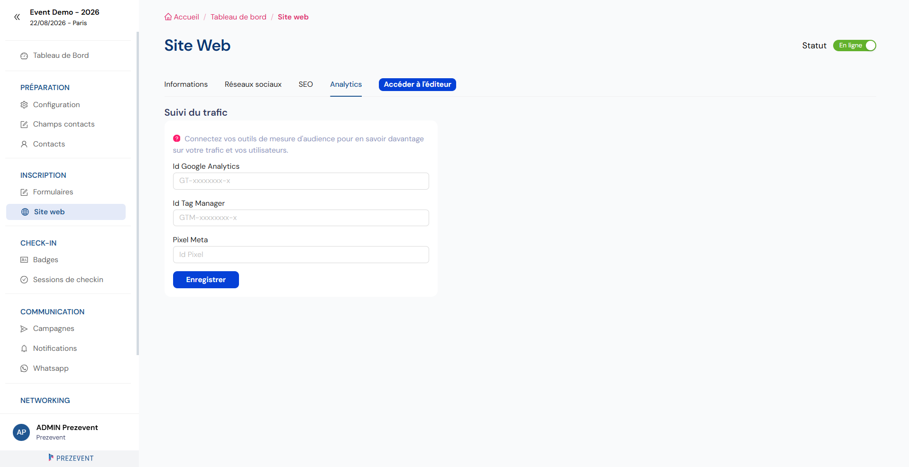Click the CHECK-IN section heading

[x=38, y=243]
